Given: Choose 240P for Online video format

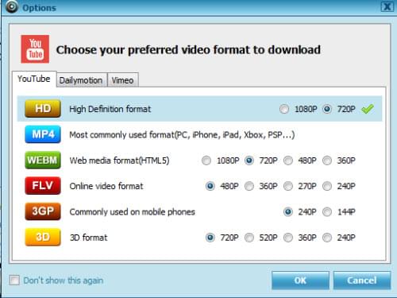Looking at the screenshot, I should [x=327, y=186].
